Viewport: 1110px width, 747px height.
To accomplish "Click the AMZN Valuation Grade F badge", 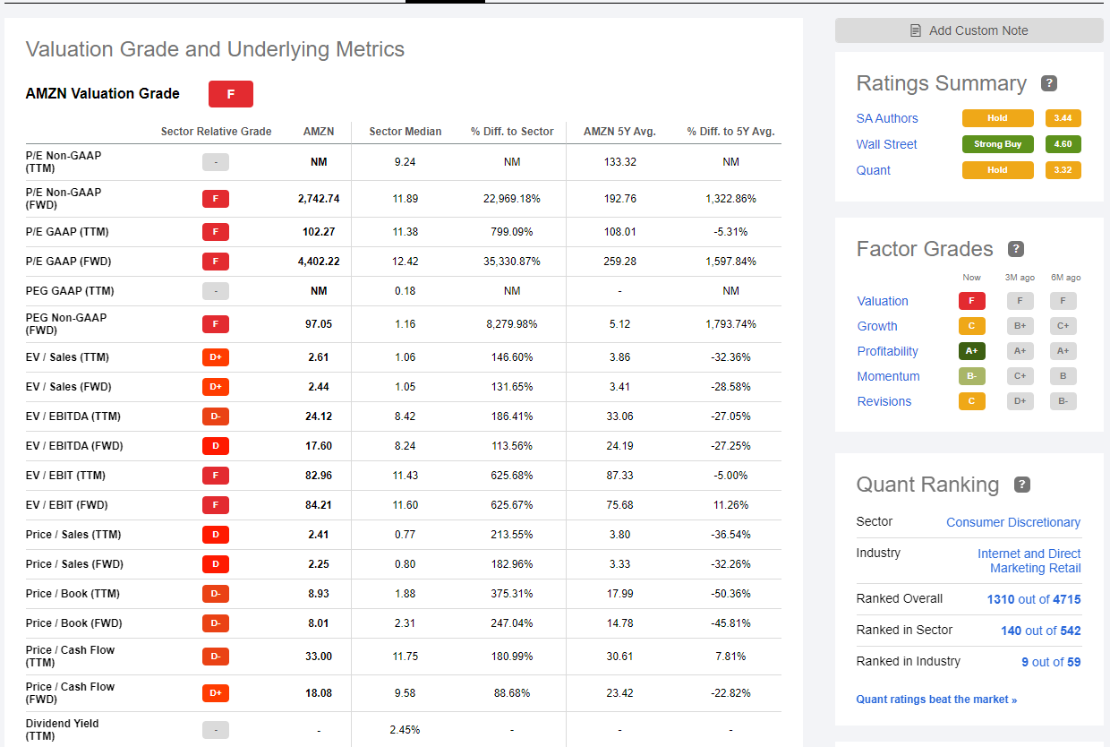I will (231, 94).
